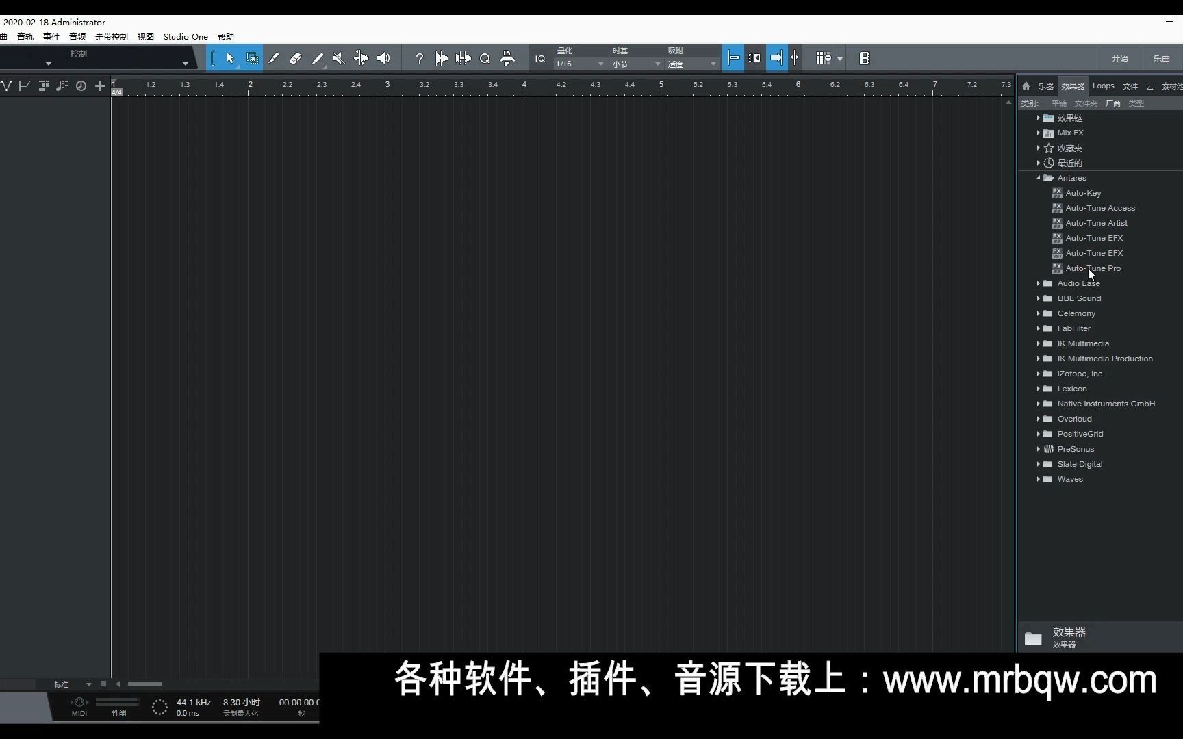
Task: Select the Arrow tool in the toolbar
Action: (x=229, y=58)
